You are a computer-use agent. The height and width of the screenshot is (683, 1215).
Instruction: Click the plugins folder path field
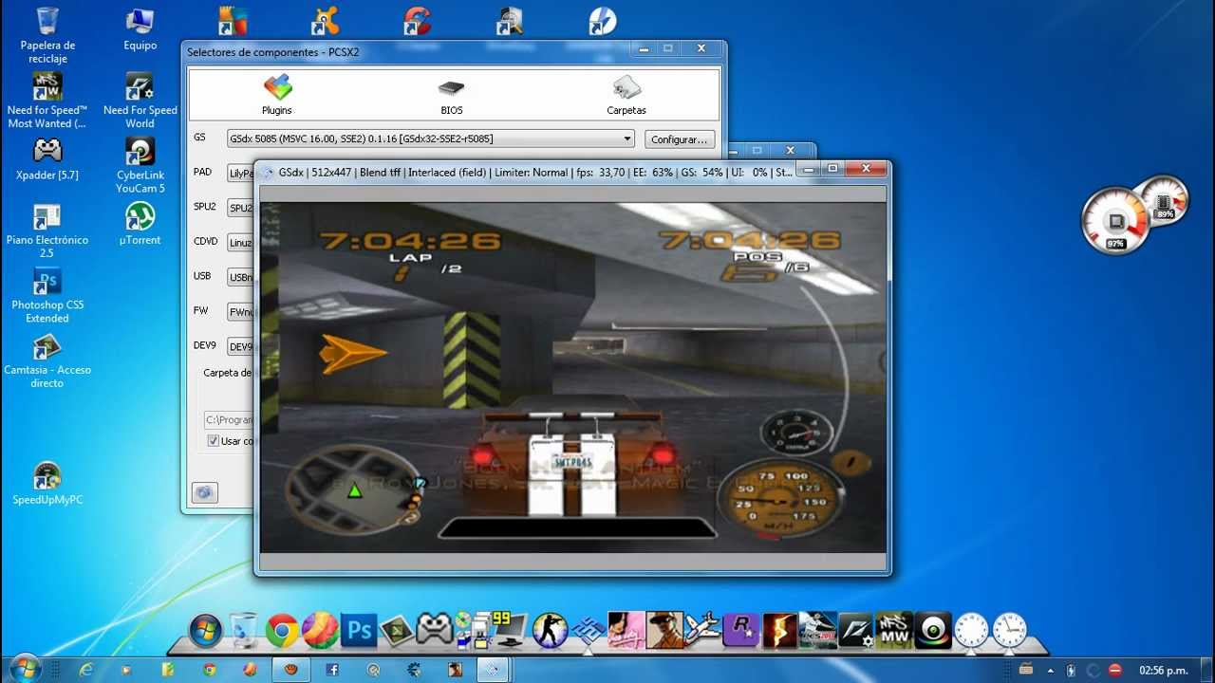(x=229, y=419)
